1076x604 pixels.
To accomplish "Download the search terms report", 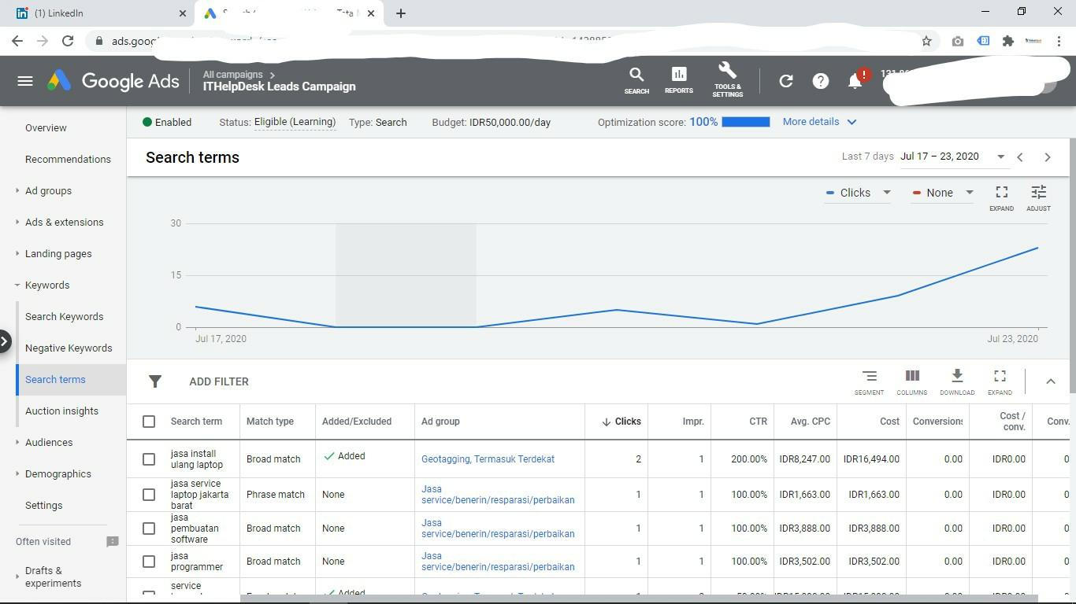I will [956, 381].
